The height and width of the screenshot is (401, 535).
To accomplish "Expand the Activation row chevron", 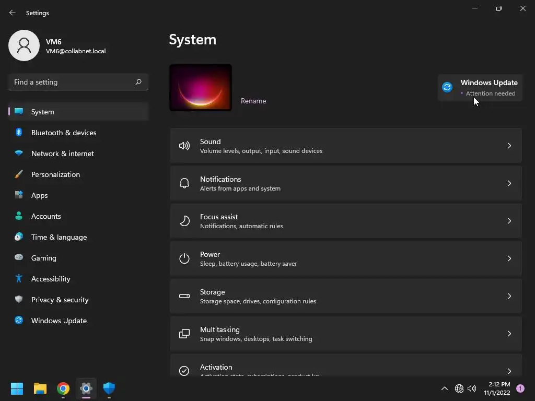I will pyautogui.click(x=509, y=371).
